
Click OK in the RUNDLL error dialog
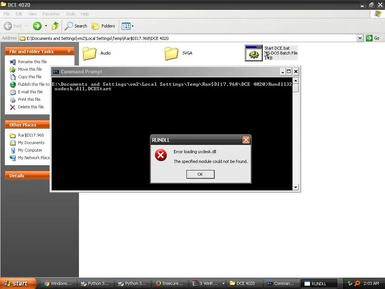(200, 174)
